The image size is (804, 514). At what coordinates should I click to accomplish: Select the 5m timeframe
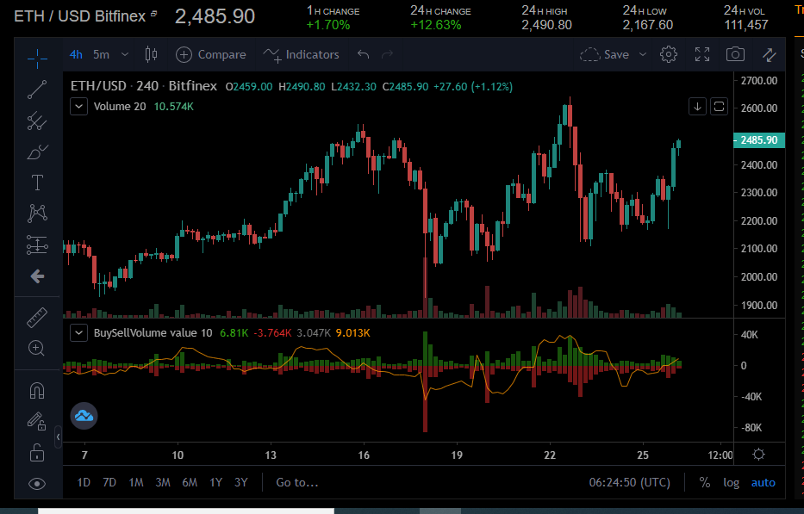coord(101,54)
